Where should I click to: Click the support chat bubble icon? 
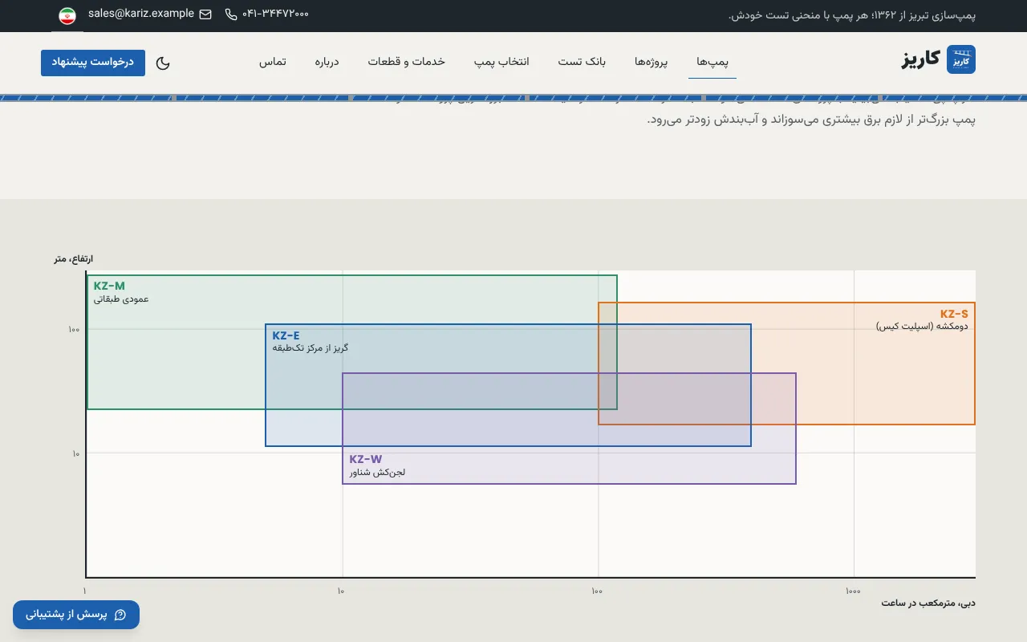tap(120, 615)
